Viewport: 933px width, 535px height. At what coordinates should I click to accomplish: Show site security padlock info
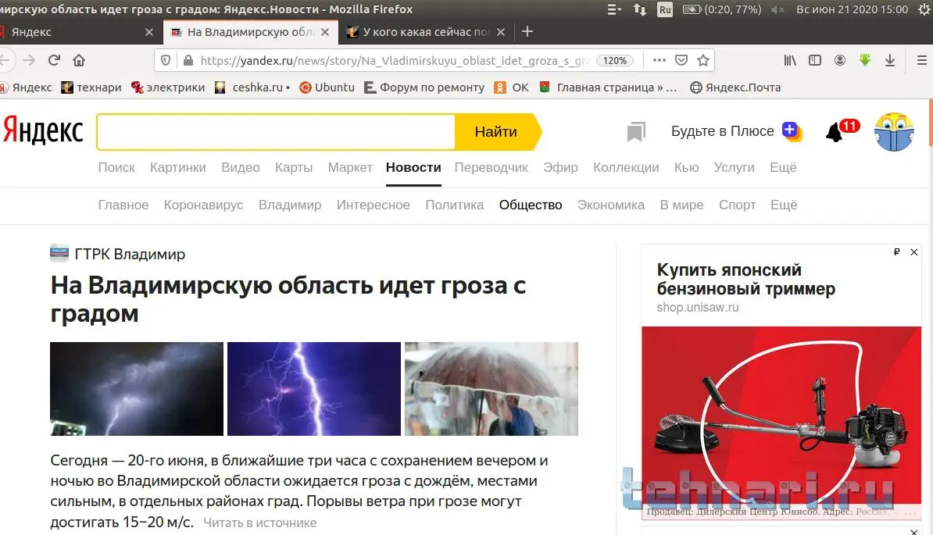[x=188, y=60]
